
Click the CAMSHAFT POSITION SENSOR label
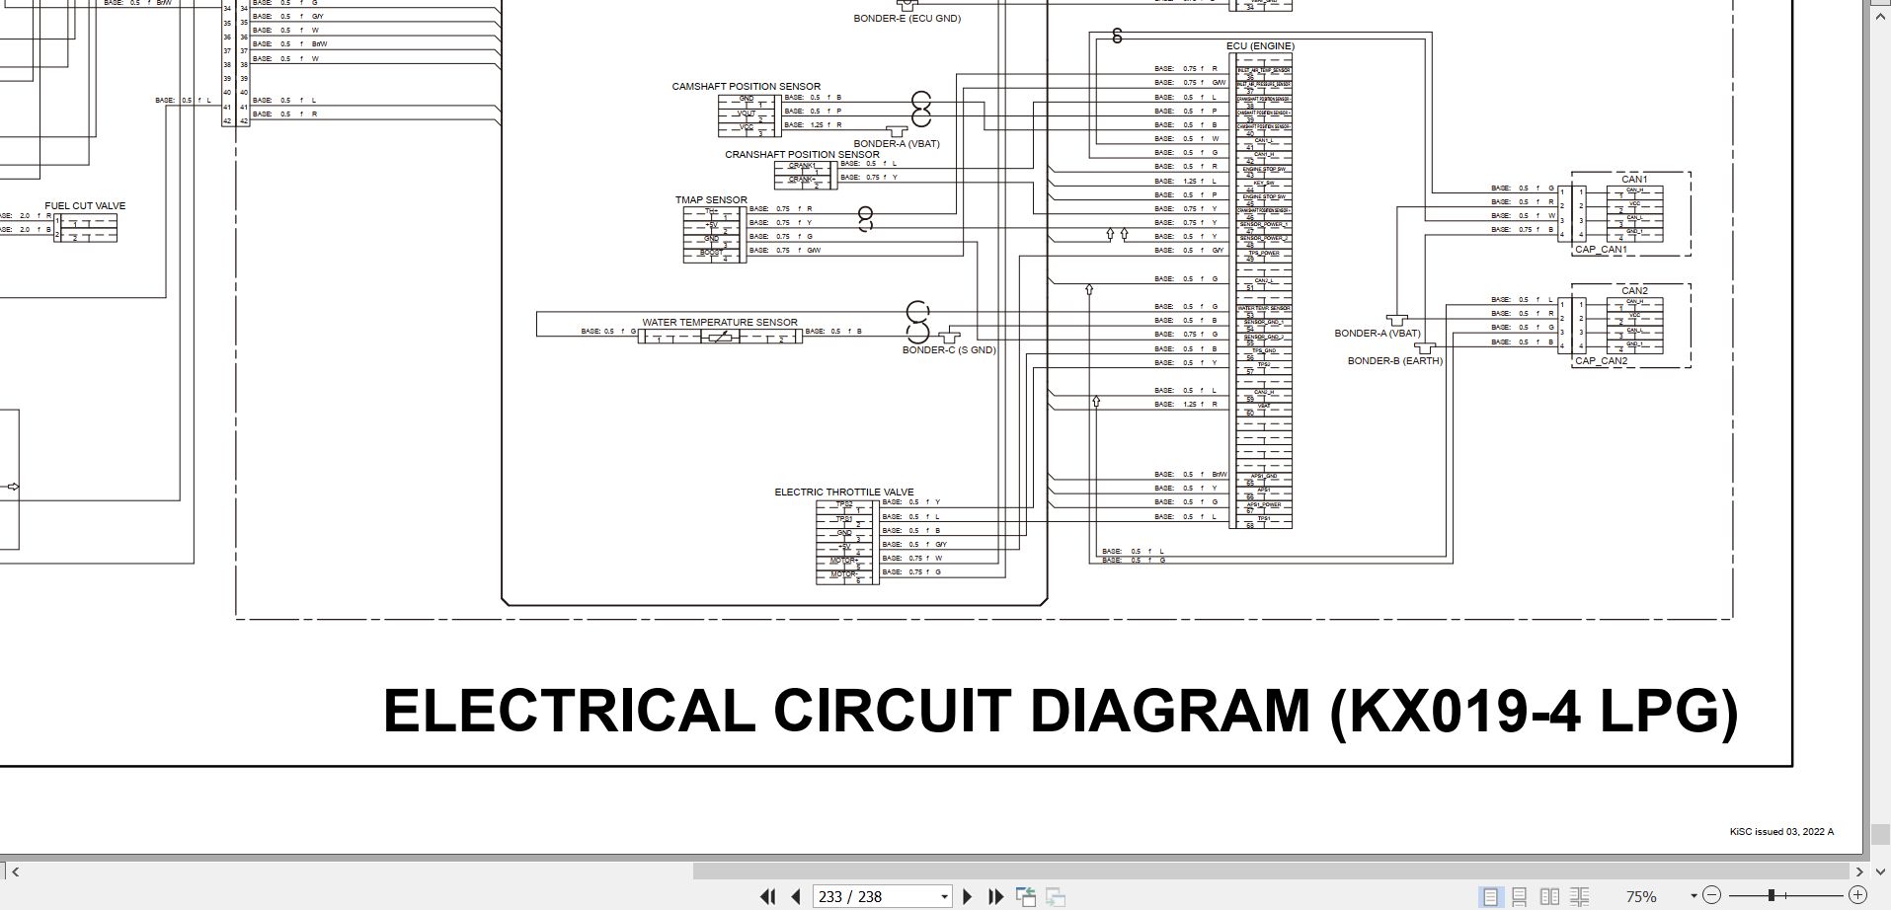click(747, 87)
